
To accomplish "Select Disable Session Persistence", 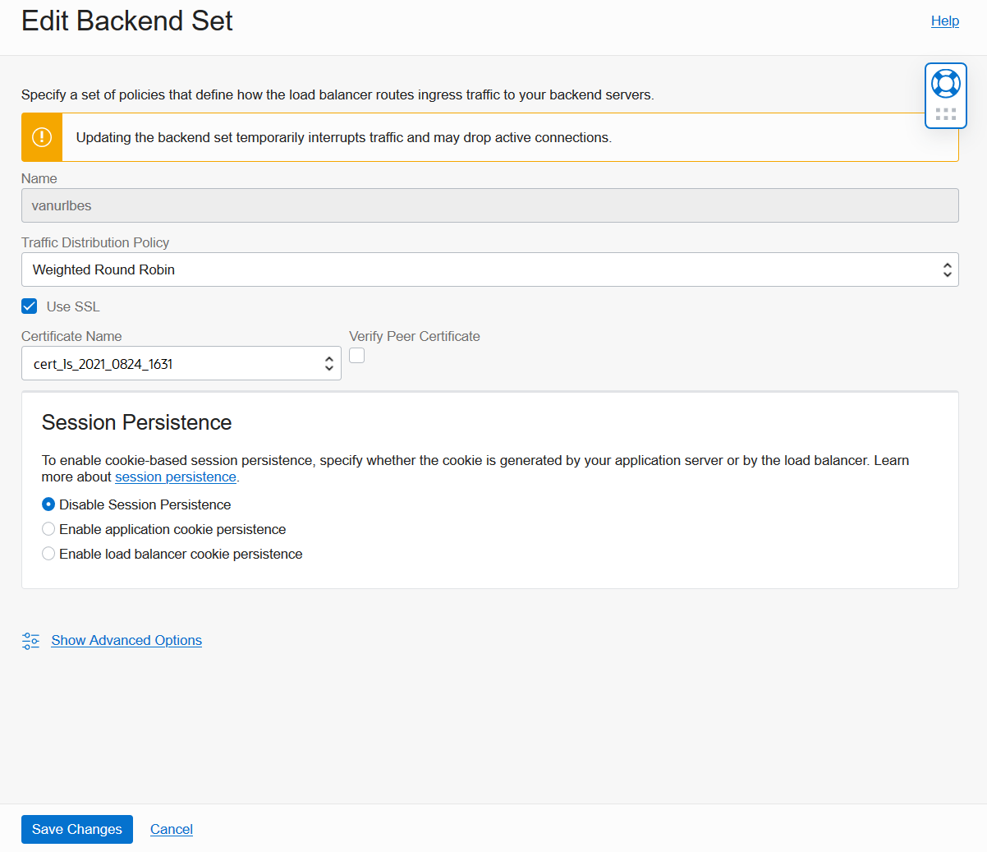I will [x=48, y=504].
